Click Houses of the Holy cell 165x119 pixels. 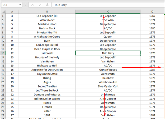click(47, 57)
